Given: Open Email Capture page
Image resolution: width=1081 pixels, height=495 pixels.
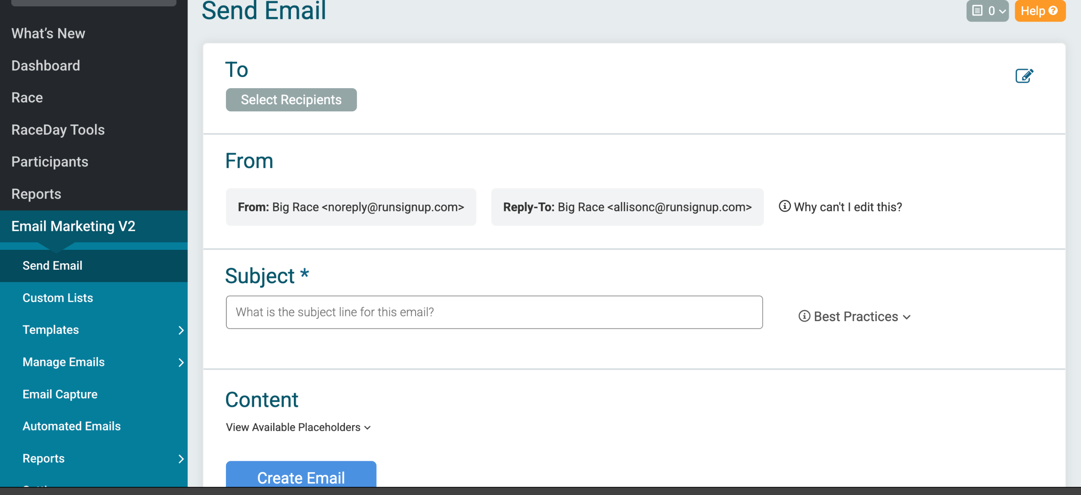Looking at the screenshot, I should click(60, 394).
